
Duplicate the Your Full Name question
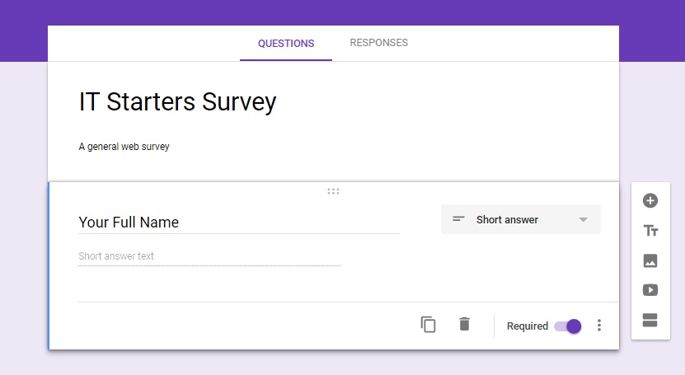point(428,325)
